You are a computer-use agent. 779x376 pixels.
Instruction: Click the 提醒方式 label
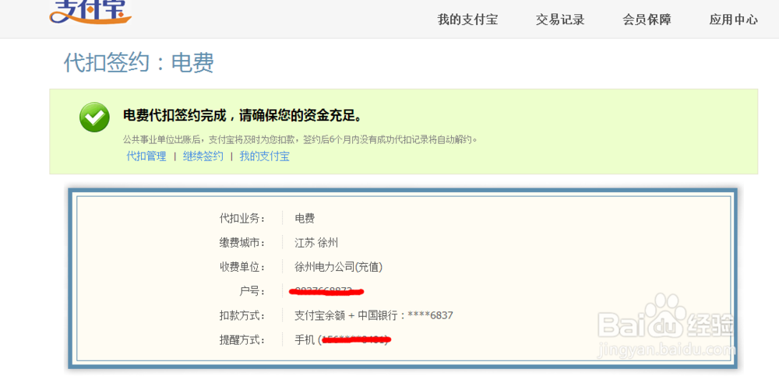[x=242, y=340]
